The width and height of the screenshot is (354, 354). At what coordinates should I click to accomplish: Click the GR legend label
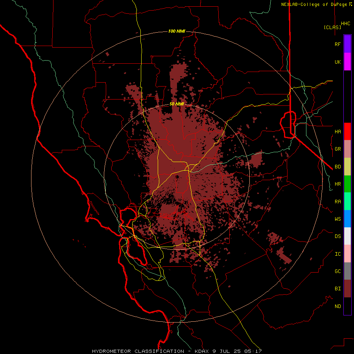coord(338,149)
